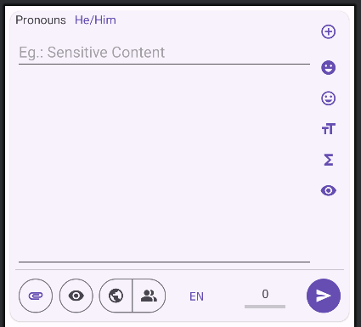Attach a file with the paperclip button
The image size is (361, 327).
tap(36, 296)
